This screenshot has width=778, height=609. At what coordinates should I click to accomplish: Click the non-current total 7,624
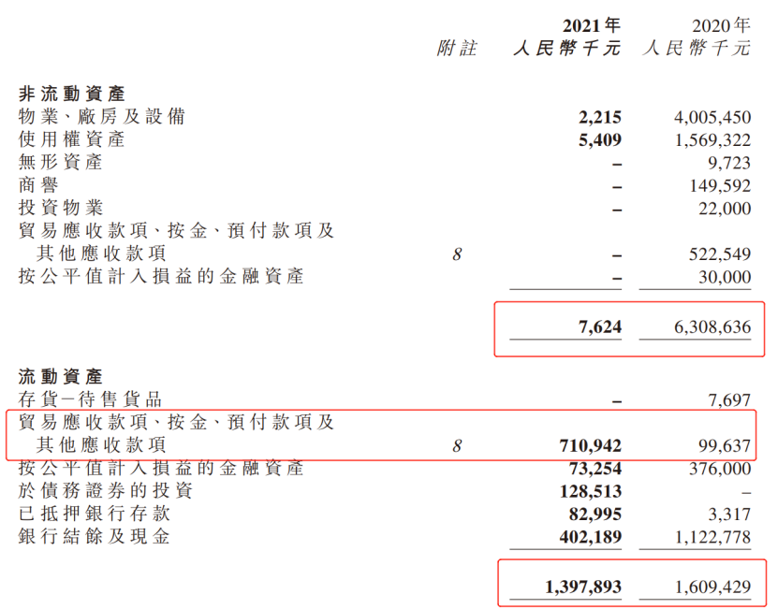[600, 328]
